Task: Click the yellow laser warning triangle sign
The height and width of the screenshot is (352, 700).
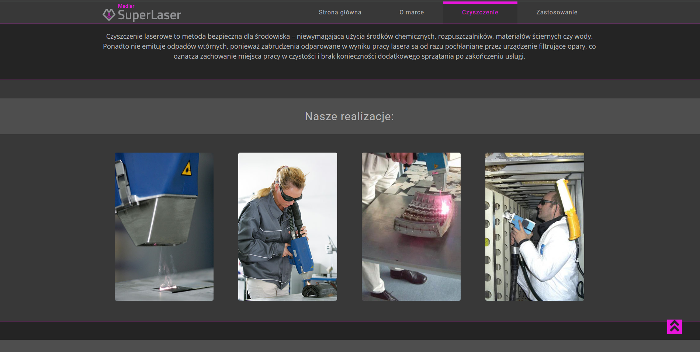Action: click(x=187, y=168)
